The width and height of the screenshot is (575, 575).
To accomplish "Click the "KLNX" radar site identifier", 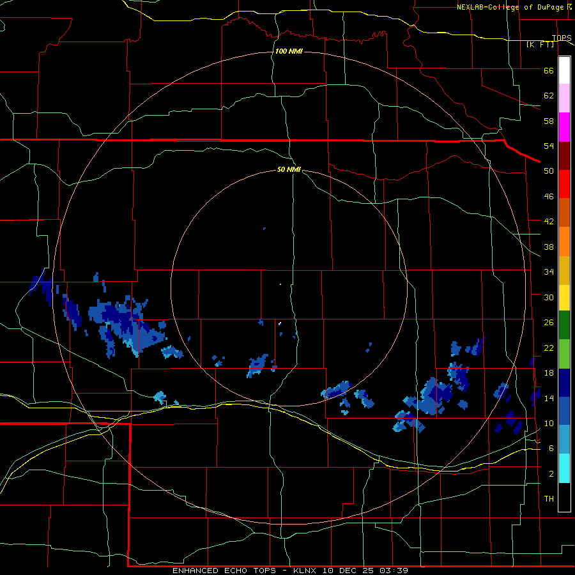I will pyautogui.click(x=305, y=571).
